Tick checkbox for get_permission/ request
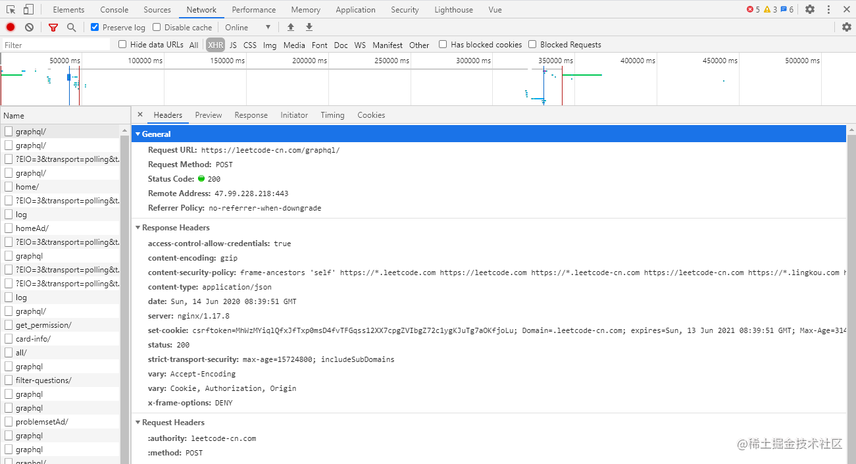Screen dimensions: 856x464 point(9,324)
